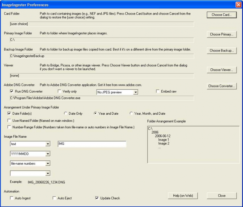The width and height of the screenshot is (243, 207).
Task: Click Image 1 in the folder example
Action: (164, 140)
